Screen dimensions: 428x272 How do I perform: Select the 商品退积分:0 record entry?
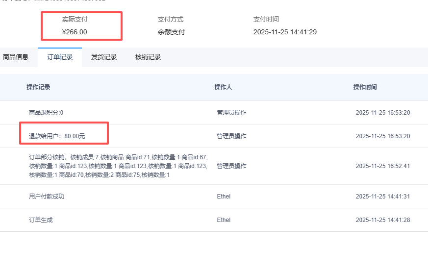click(x=46, y=113)
